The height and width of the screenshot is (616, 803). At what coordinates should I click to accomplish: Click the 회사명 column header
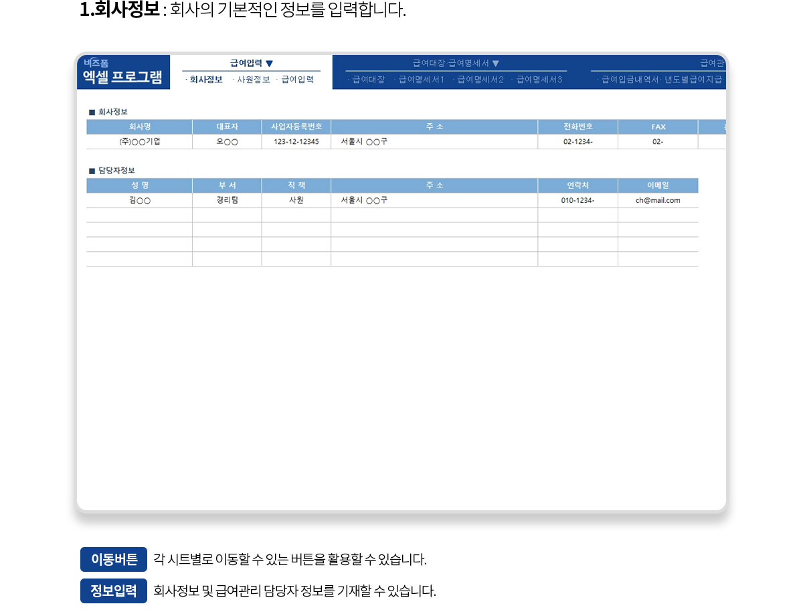tap(139, 127)
